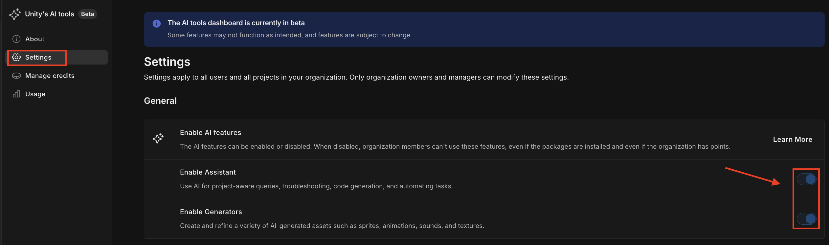Click the Beta badge
Viewport: 829px width, 245px height.
click(x=88, y=14)
